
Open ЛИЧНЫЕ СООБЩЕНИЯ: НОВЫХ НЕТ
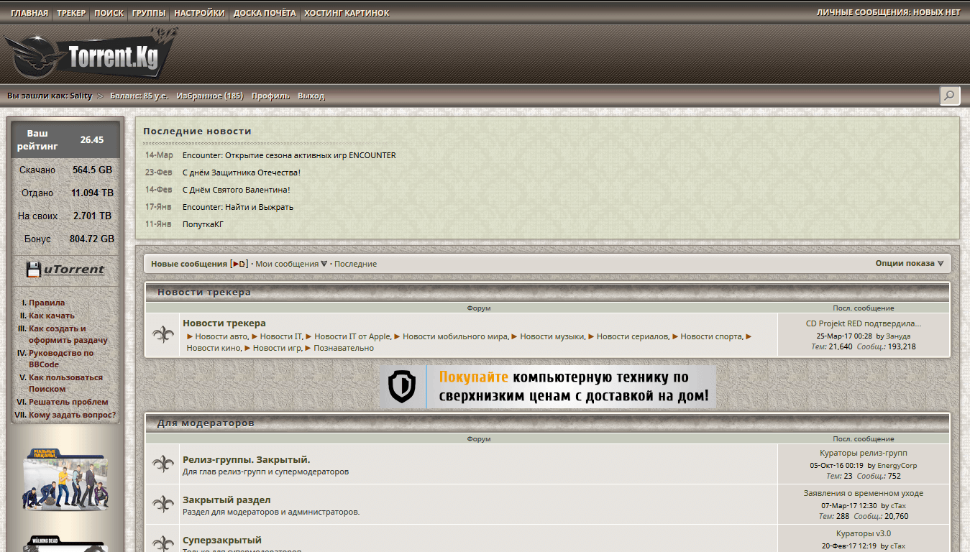[888, 13]
